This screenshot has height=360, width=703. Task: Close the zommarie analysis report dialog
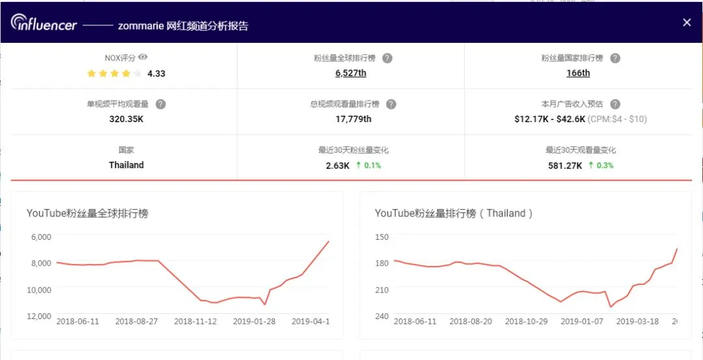coord(687,22)
